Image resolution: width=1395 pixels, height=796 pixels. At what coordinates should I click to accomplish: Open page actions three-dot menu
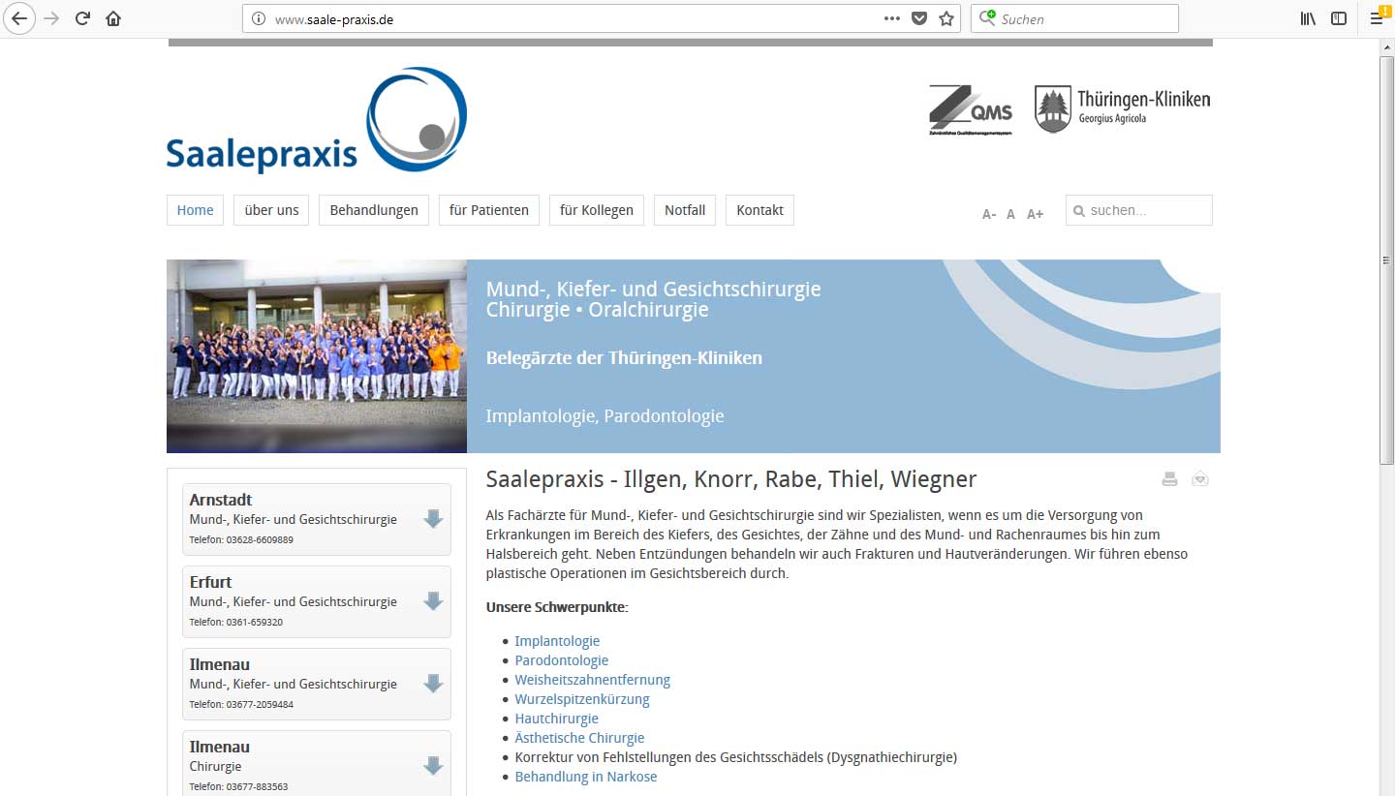[892, 18]
